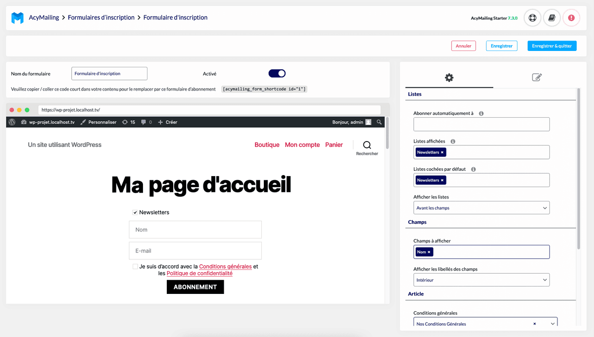This screenshot has width=594, height=337.
Task: Click info icon beside Abonner automatiquement à
Action: coord(481,113)
